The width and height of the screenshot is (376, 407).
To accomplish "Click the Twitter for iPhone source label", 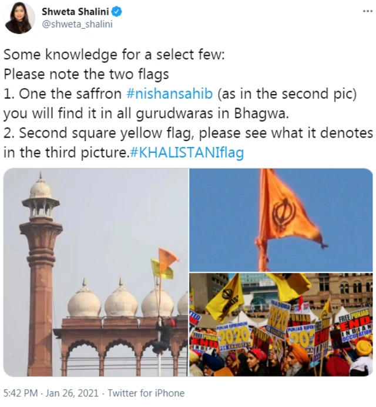I will 146,393.
